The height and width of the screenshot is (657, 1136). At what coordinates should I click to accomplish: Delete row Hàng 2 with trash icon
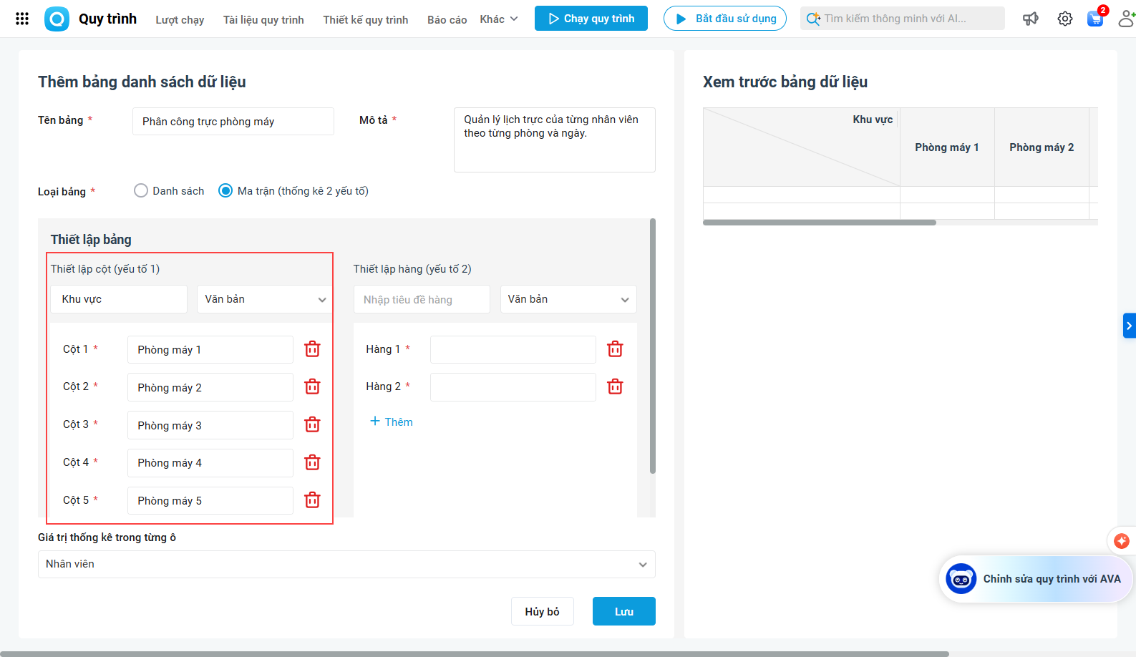click(615, 387)
